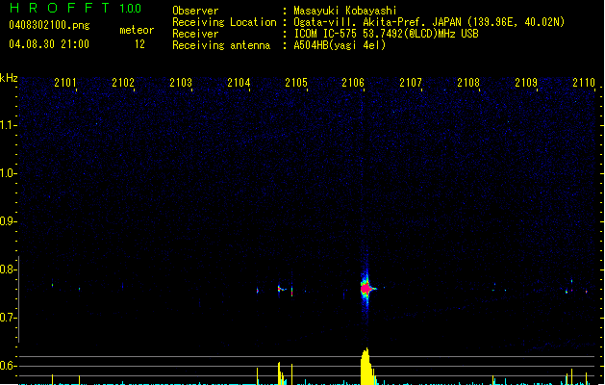Viewport: 605px width, 385px height.
Task: Click the 0.7 kHz frequency label
Action: pos(8,318)
